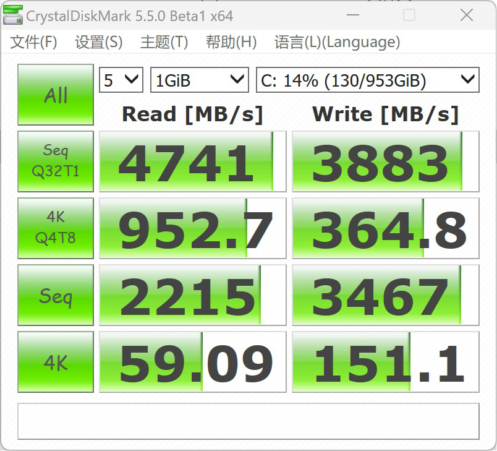
Task: Open the 帮助(H) menu
Action: pos(231,42)
